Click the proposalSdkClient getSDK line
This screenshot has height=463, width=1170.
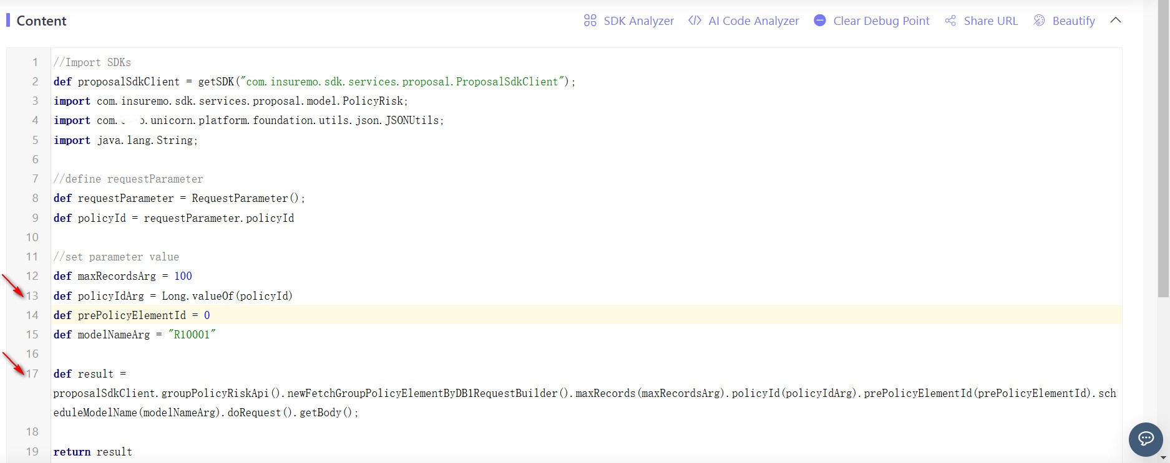314,82
